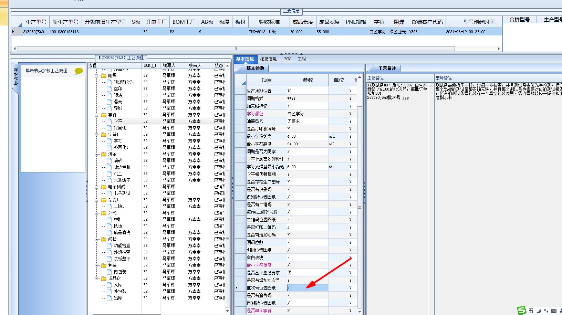Sort by 生产型号 column header
562x315 pixels.
[x=36, y=22]
